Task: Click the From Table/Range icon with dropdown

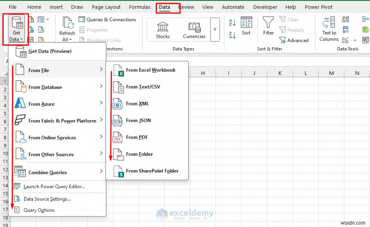Action: (43, 19)
